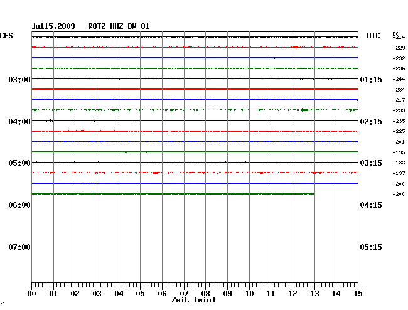This screenshot has height=310, width=408.
Task: Click the DC offset value -244
Action: pyautogui.click(x=399, y=79)
